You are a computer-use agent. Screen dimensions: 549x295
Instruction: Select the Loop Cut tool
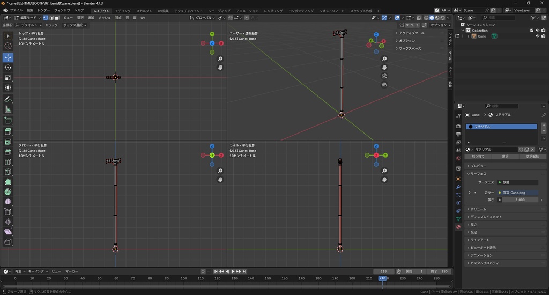pyautogui.click(x=8, y=162)
